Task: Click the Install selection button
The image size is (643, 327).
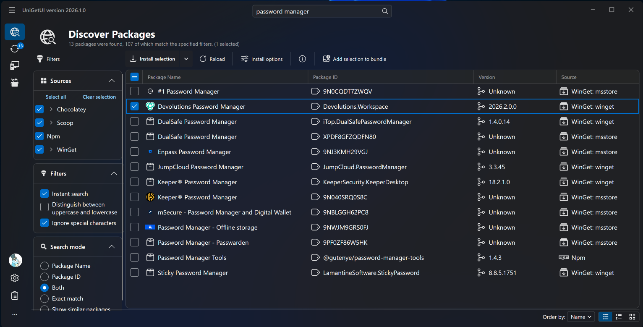Action: [152, 59]
